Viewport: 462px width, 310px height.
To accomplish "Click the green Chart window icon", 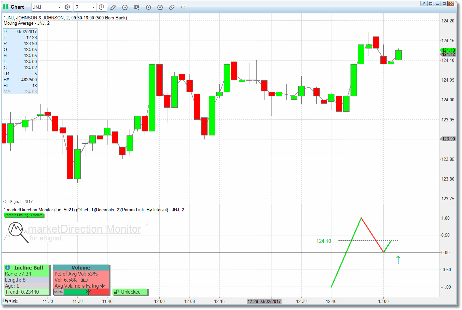I will (6, 7).
